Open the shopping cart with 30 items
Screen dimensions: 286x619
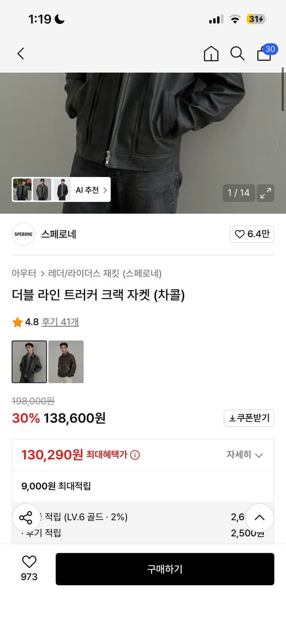tap(263, 54)
